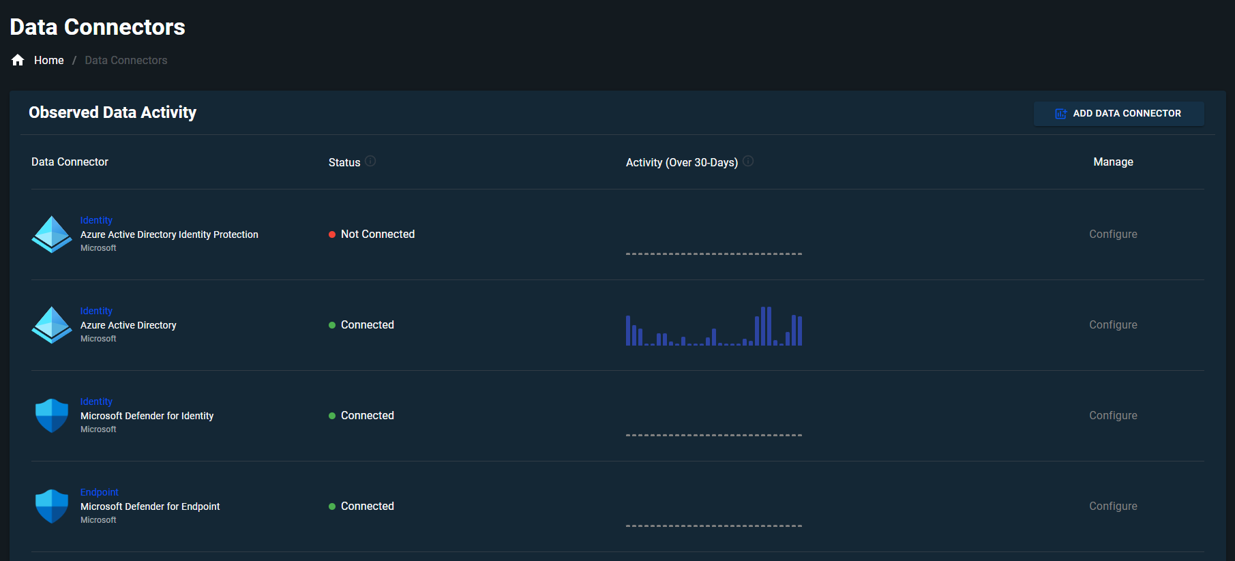Screen dimensions: 1235x561
Task: Click the Not Connected status text
Action: (x=378, y=234)
